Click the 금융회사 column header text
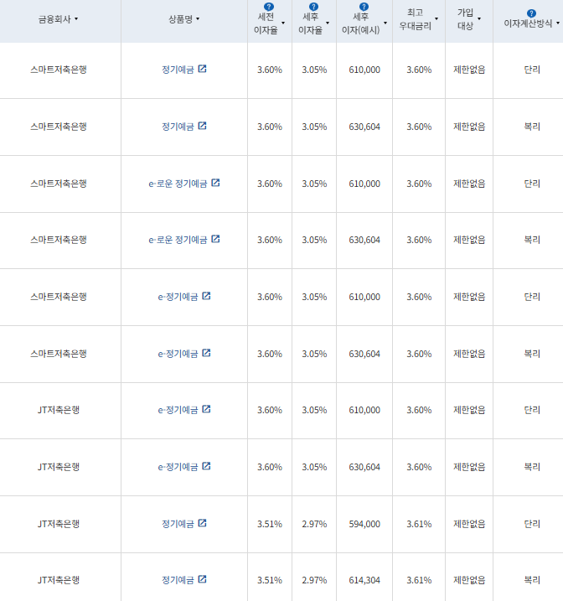563x601 pixels. [x=54, y=19]
